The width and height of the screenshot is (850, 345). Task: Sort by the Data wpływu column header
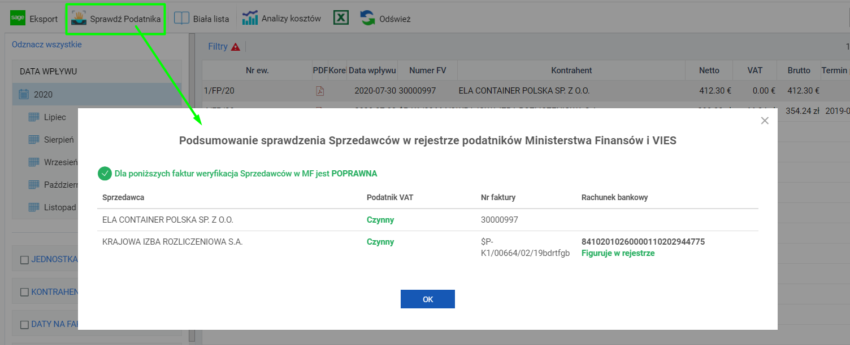click(x=372, y=70)
